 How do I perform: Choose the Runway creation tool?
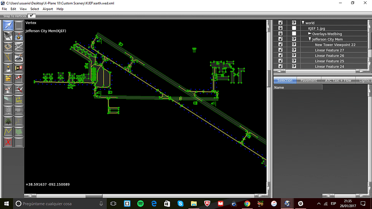click(x=8, y=36)
